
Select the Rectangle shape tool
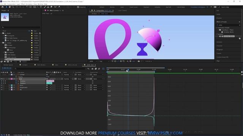(x=35, y=7)
